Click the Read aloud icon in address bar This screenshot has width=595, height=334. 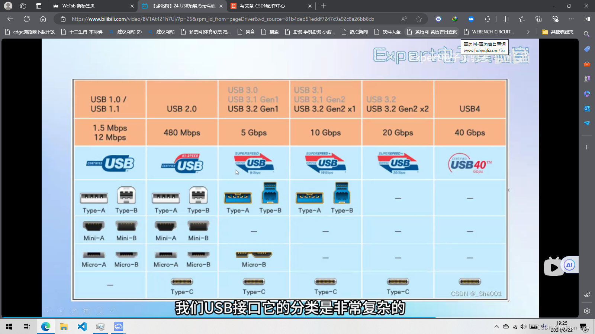tap(404, 19)
